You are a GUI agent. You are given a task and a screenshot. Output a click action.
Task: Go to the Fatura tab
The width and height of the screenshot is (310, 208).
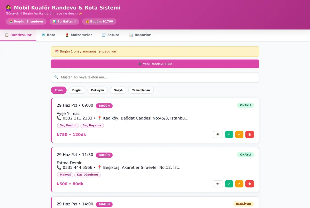[x=111, y=35]
